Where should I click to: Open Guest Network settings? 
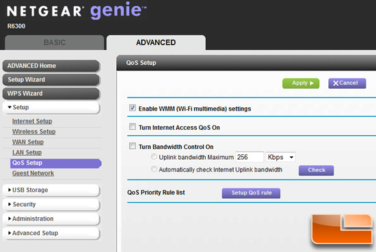pyautogui.click(x=33, y=173)
